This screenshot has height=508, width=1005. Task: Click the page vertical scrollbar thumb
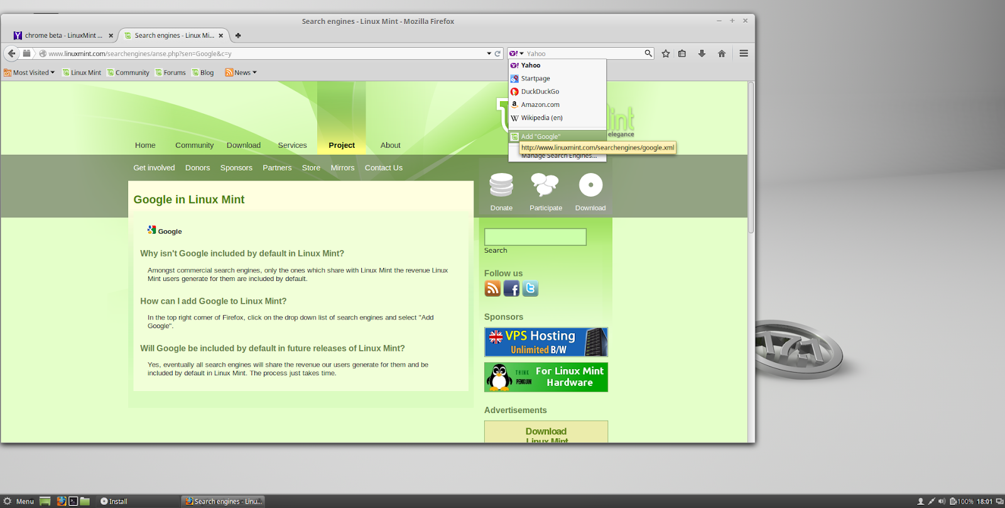coord(751,157)
